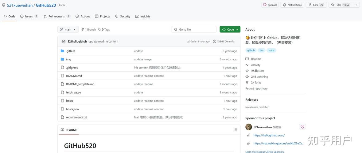Open README.md file
The height and width of the screenshot is (153, 362).
click(74, 76)
